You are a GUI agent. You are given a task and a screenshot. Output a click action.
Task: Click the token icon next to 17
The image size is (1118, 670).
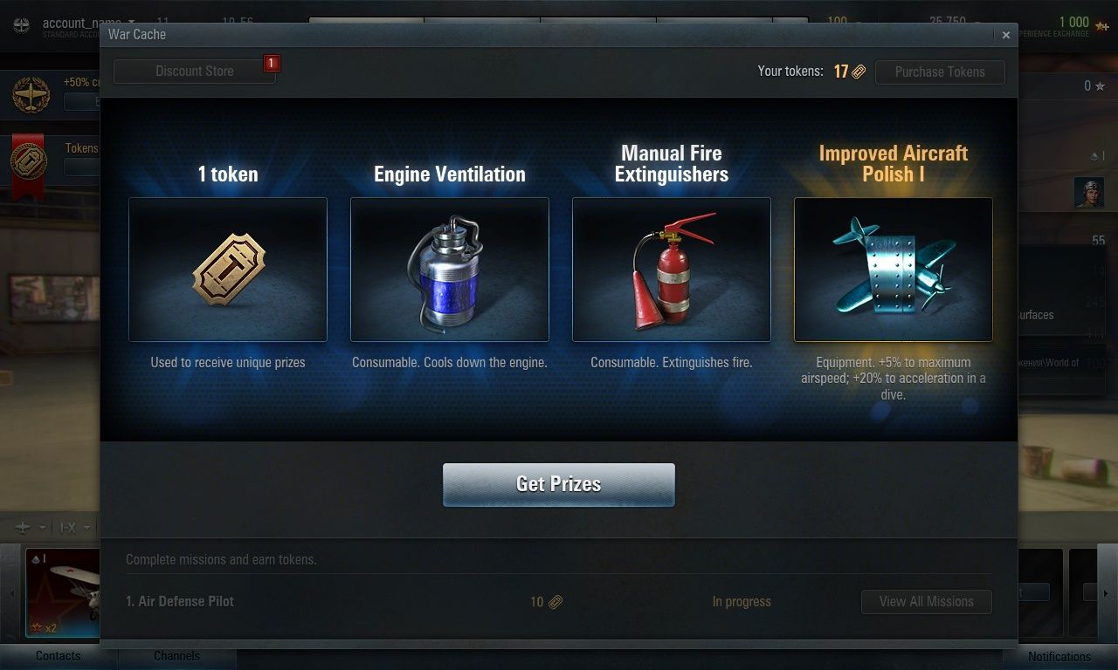click(x=859, y=72)
